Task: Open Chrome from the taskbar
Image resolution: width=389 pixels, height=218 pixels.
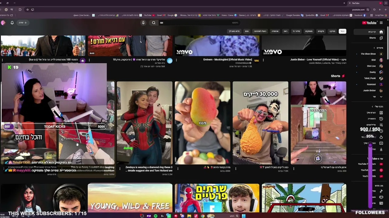Action: (x=203, y=216)
